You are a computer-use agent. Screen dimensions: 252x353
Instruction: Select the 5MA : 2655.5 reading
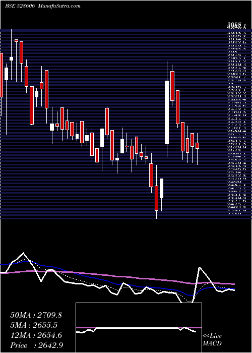34,325
